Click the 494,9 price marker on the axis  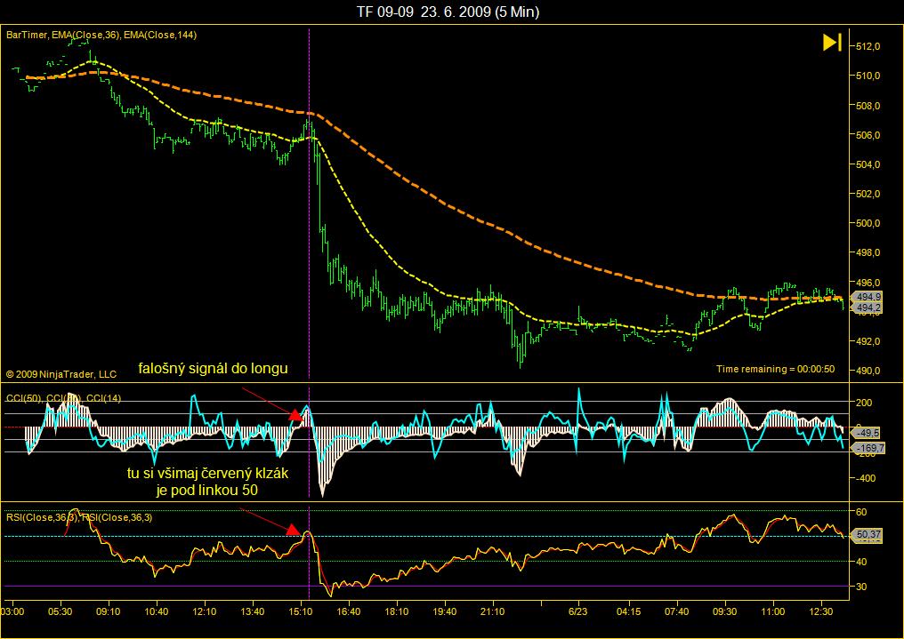pyautogui.click(x=868, y=297)
